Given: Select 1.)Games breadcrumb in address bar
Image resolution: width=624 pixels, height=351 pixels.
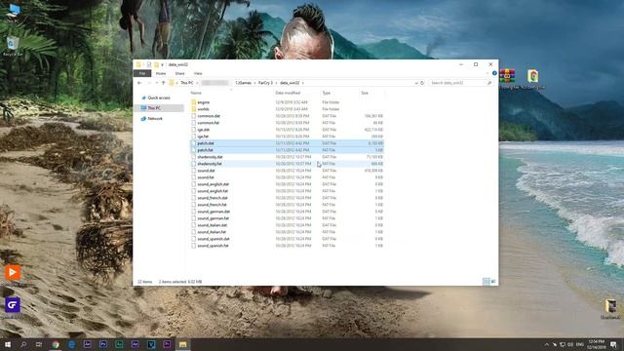Looking at the screenshot, I should (x=243, y=83).
